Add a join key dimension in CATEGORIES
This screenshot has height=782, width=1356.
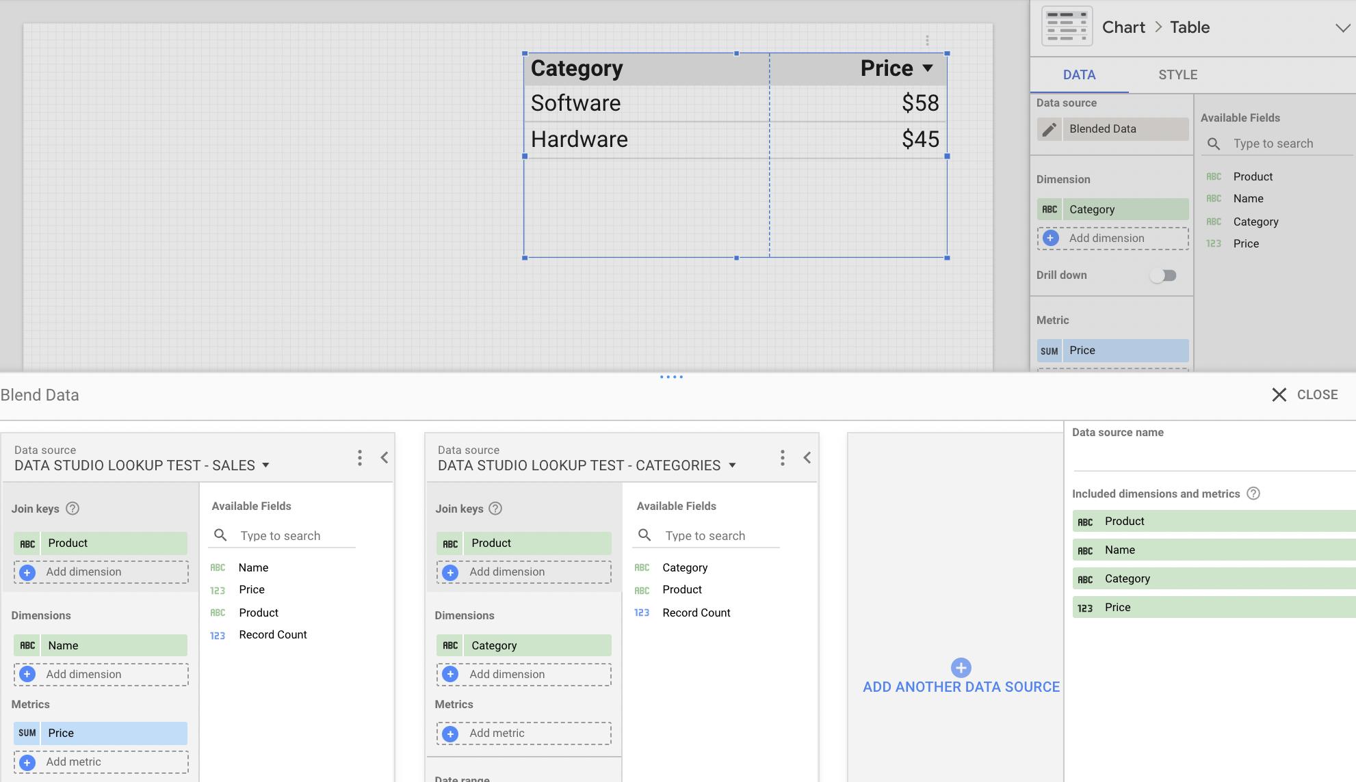[x=524, y=572]
